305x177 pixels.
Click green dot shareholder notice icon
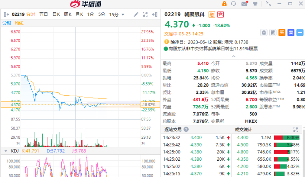(166, 49)
